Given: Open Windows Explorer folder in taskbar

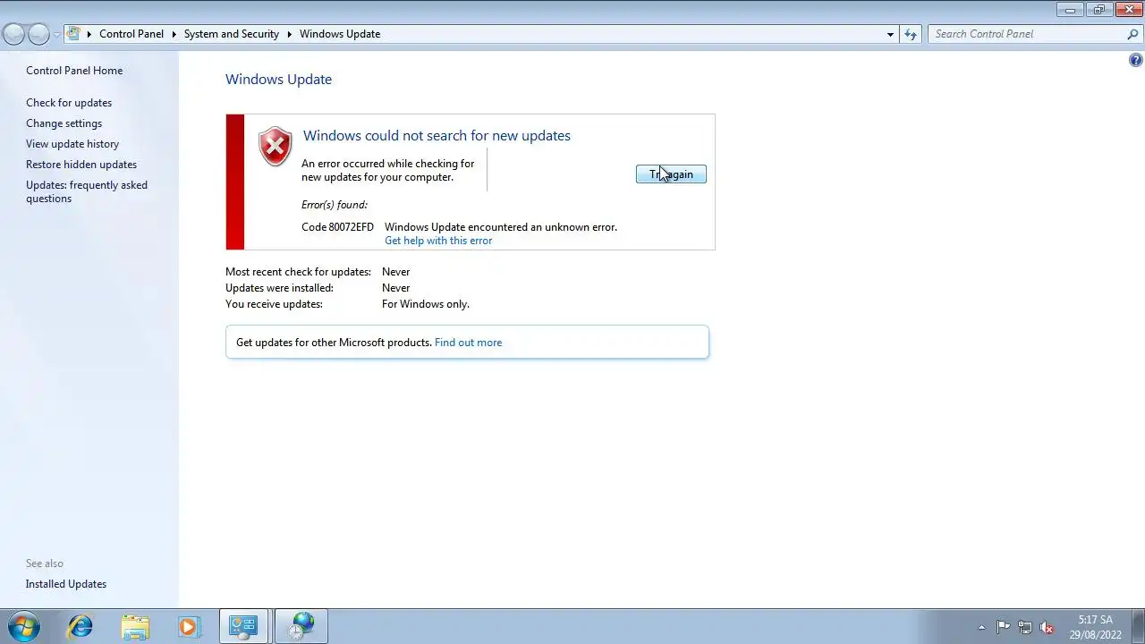Looking at the screenshot, I should point(135,626).
